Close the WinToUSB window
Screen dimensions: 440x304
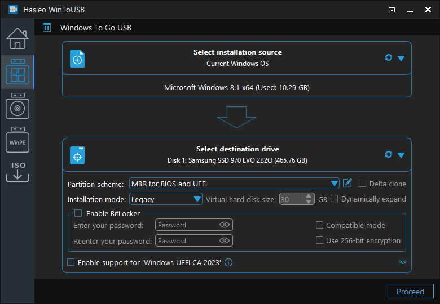[428, 10]
